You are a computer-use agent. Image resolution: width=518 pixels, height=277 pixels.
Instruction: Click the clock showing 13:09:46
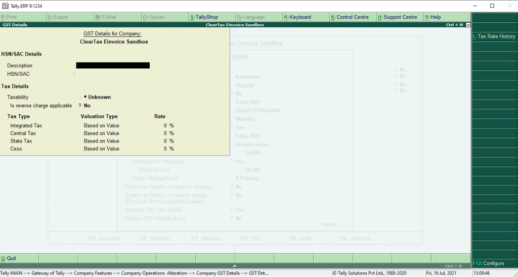(482, 273)
